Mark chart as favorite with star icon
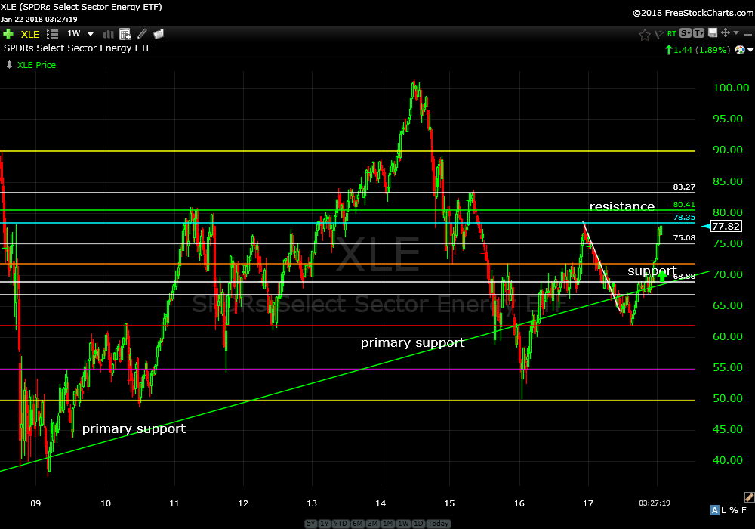 click(644, 34)
